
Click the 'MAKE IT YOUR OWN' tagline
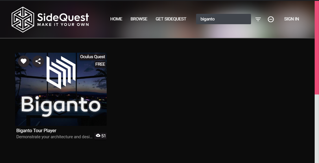[x=63, y=25]
